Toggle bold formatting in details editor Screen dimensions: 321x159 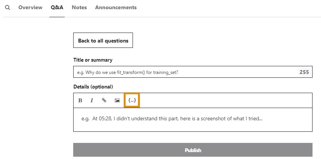[80, 100]
